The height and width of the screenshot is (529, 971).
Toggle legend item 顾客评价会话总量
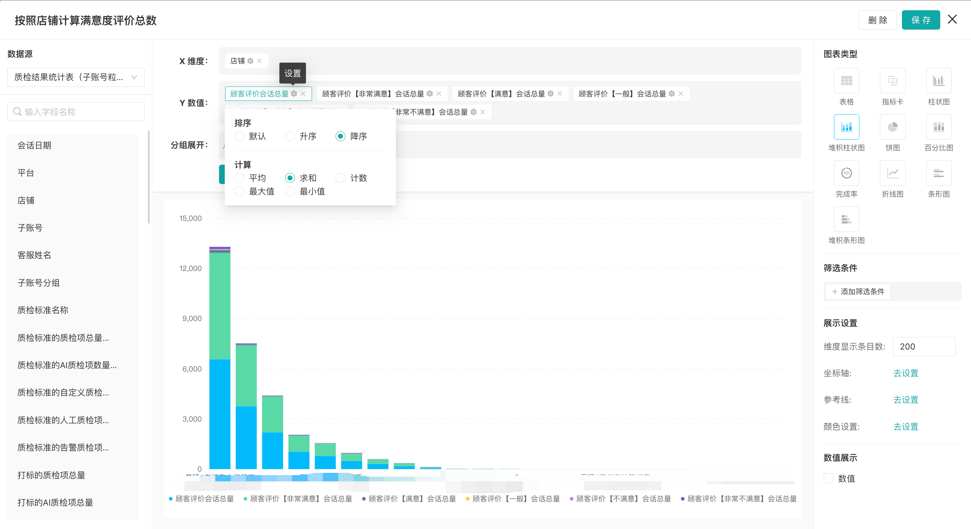[x=201, y=499]
